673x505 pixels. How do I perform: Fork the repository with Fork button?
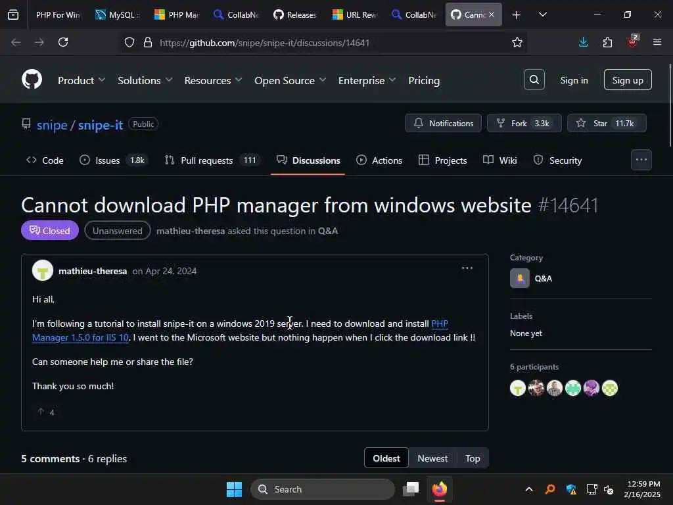point(524,123)
